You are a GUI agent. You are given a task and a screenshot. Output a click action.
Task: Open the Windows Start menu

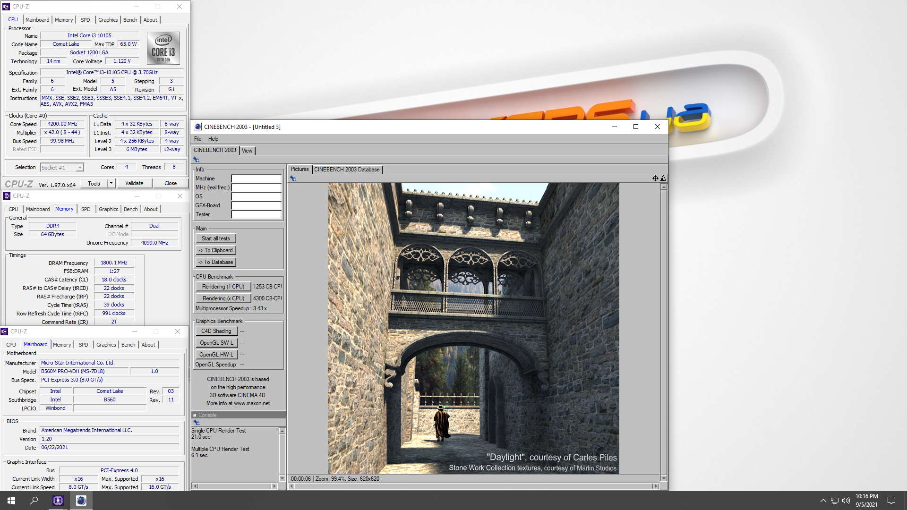point(11,501)
